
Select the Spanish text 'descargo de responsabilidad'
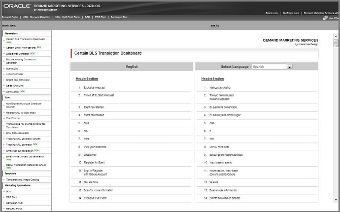click(x=226, y=155)
